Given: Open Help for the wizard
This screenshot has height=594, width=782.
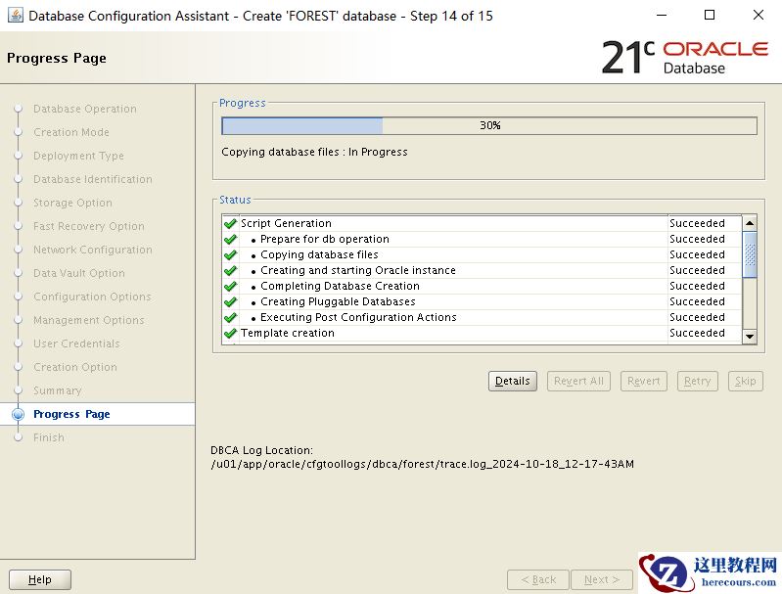Looking at the screenshot, I should (x=40, y=579).
